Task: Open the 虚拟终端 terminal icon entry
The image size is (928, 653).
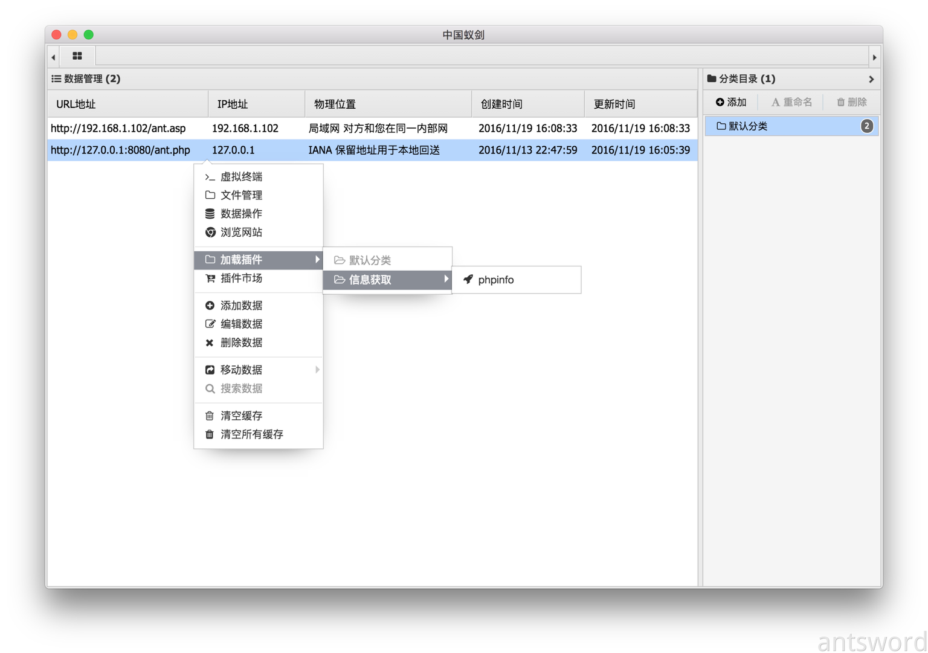Action: click(210, 177)
